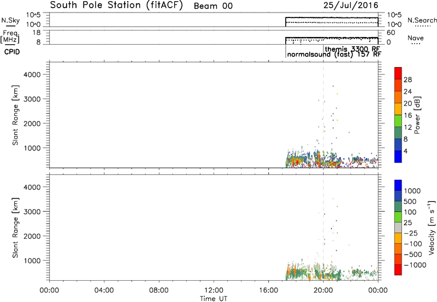
Task: Click the Velocity value label '-500'
Action: click(413, 254)
